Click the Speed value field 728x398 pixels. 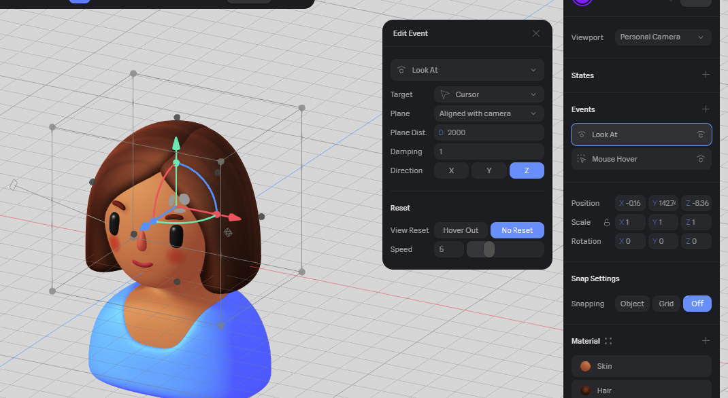click(x=448, y=249)
